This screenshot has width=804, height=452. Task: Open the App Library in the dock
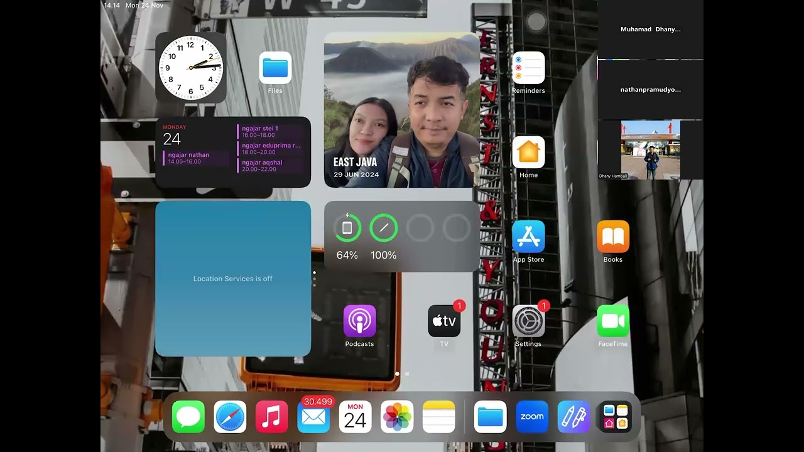616,417
